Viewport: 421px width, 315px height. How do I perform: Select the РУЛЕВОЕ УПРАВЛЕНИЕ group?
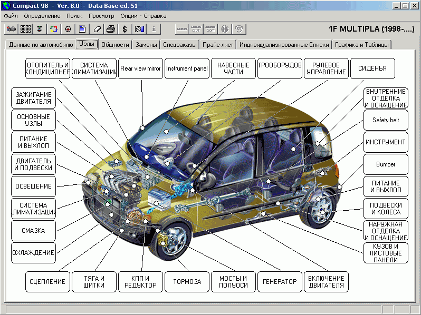click(x=326, y=68)
